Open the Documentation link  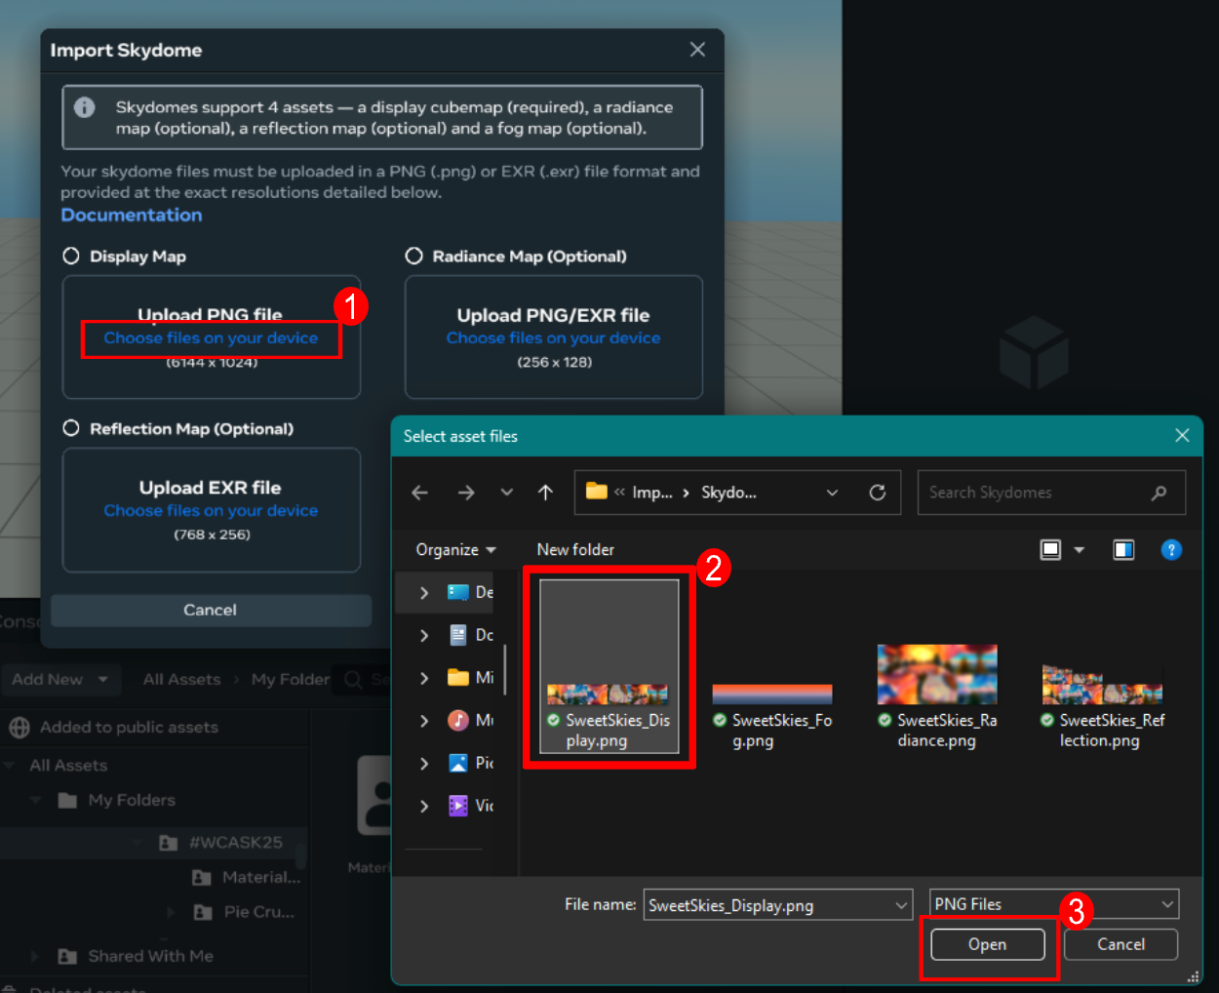tap(132, 216)
